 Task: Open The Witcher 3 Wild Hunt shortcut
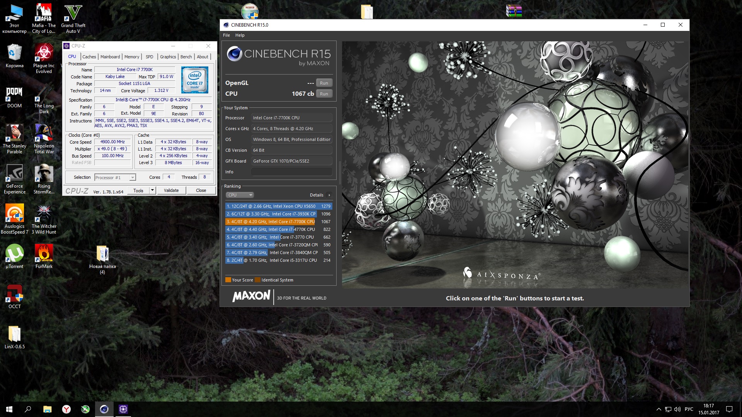pyautogui.click(x=44, y=214)
